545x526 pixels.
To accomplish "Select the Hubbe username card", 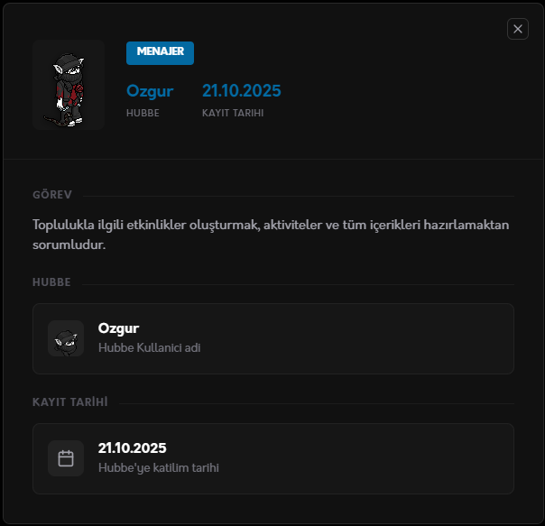I will 273,339.
